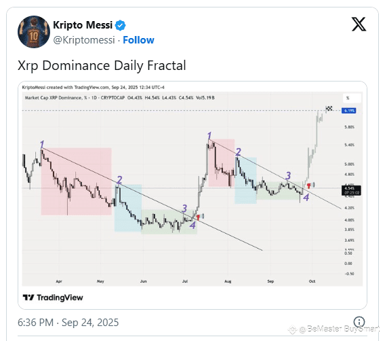This screenshot has width=385, height=341.
Task: Click the black 4.54% current price label
Action: [351, 190]
